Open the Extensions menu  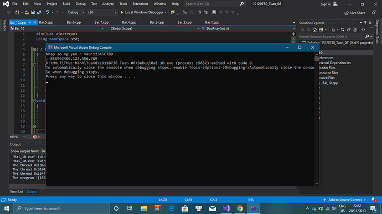click(x=140, y=4)
